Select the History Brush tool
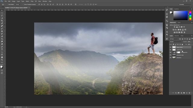Screen dimensions: 193x108 tap(2, 34)
